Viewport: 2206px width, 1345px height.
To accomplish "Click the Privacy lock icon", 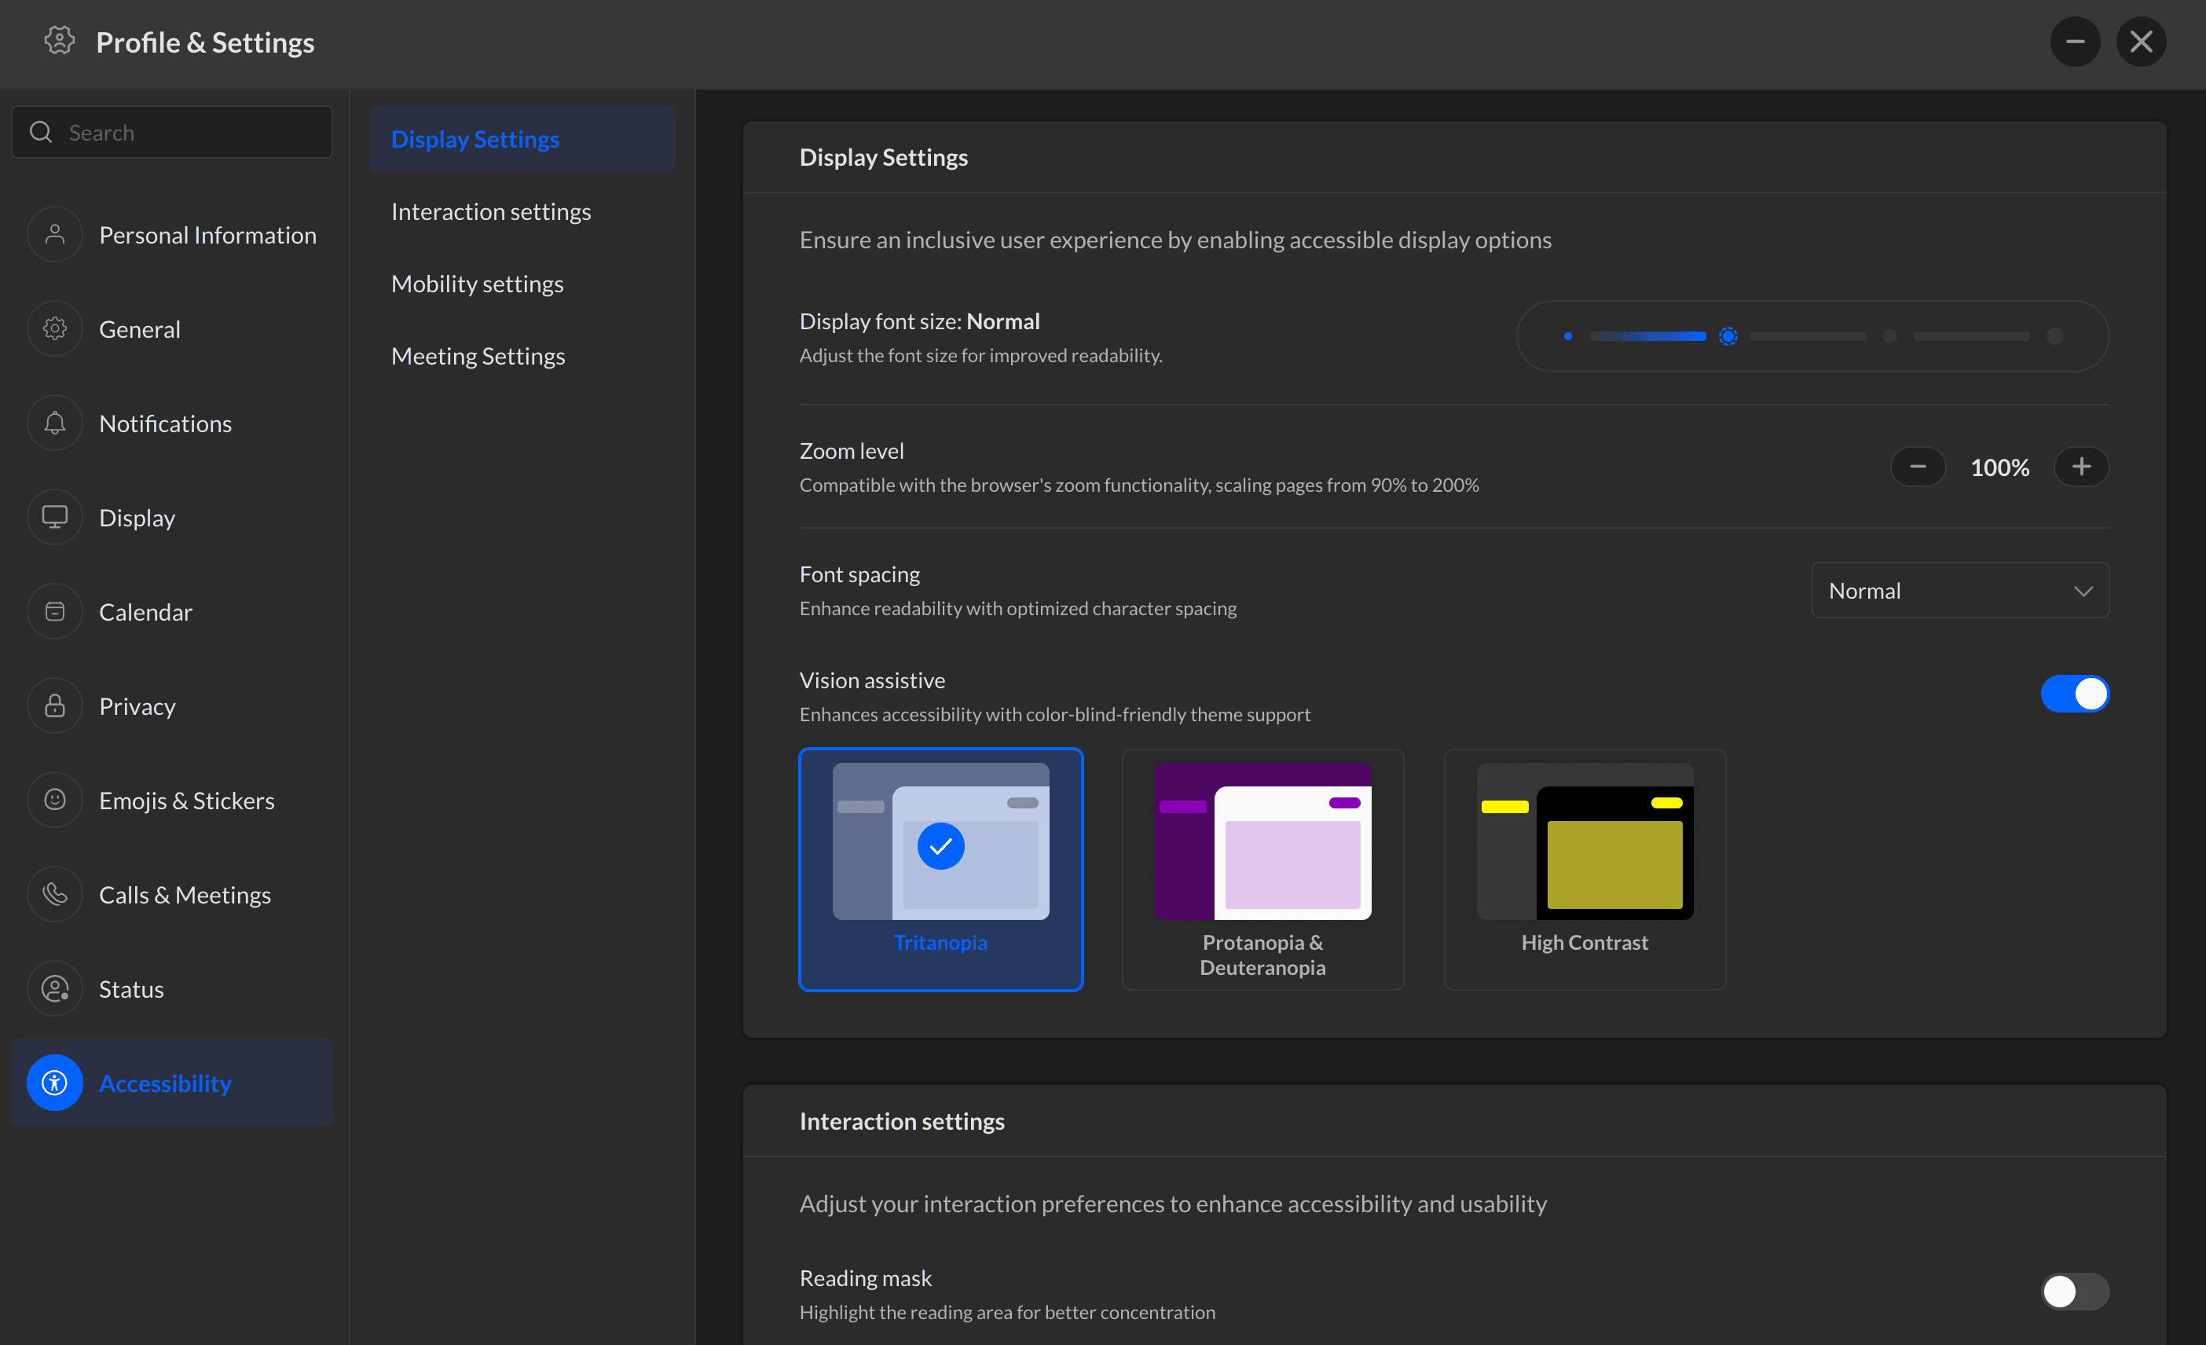I will (55, 705).
